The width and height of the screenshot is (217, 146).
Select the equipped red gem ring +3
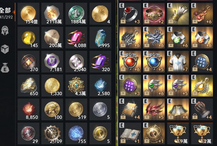click(130, 14)
